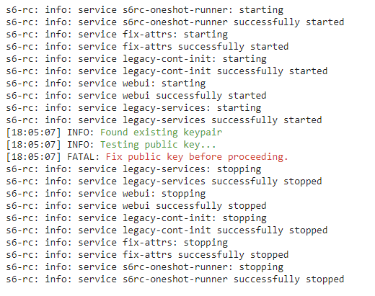Viewport: 375px width, 296px height.
Task: Click the final 's6rc-oneshot-runner successfully stopped' line
Action: (x=175, y=279)
